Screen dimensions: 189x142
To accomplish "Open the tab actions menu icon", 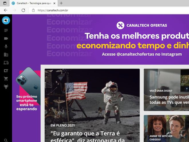I will (5, 3).
